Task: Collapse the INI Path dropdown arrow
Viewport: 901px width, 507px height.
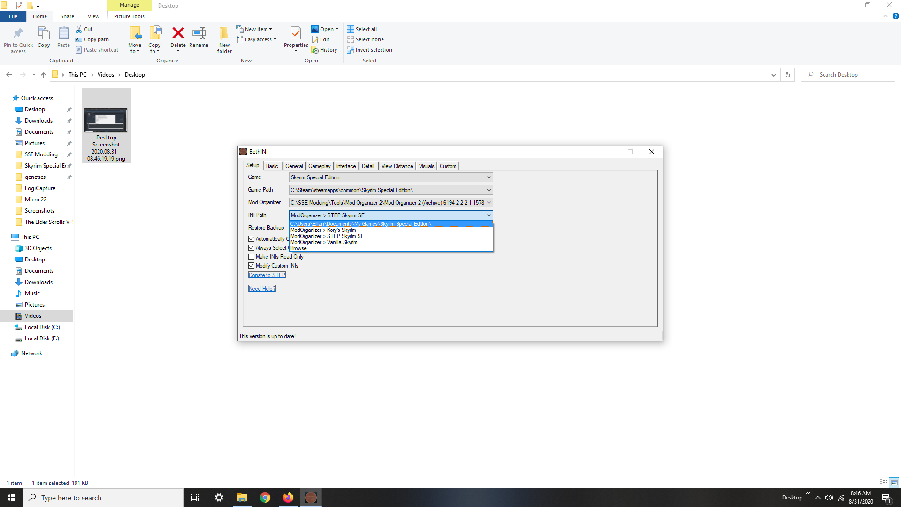Action: tap(489, 215)
